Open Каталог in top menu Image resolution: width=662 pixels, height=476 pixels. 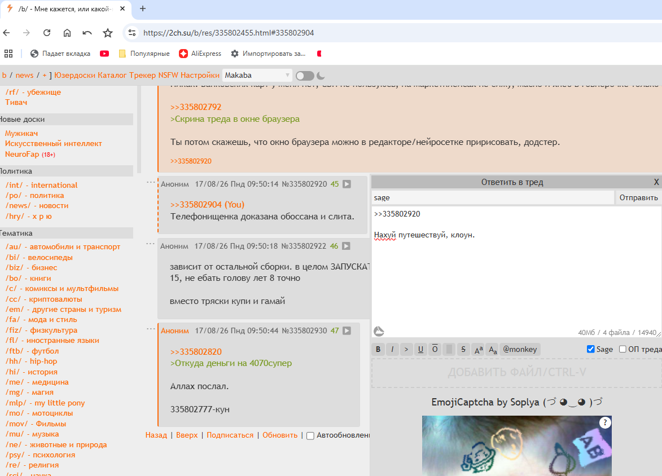point(112,75)
